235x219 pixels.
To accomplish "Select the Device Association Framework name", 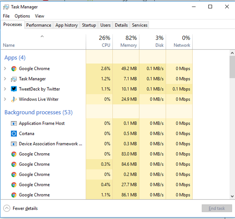I will point(51,144).
